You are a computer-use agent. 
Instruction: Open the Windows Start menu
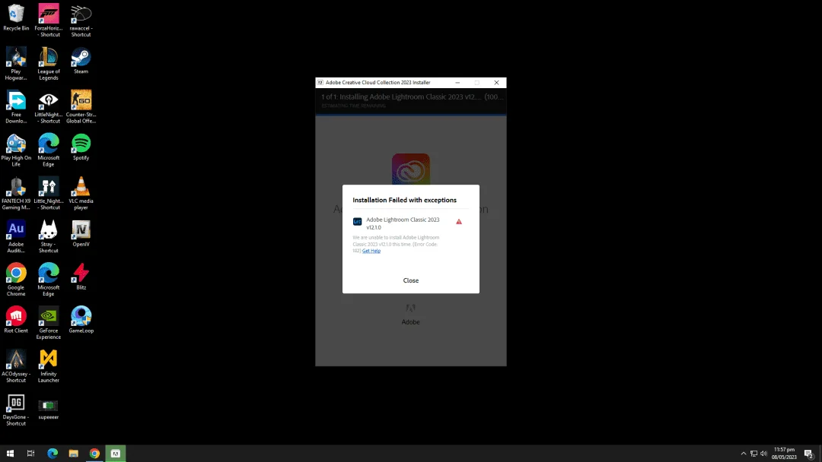10,454
